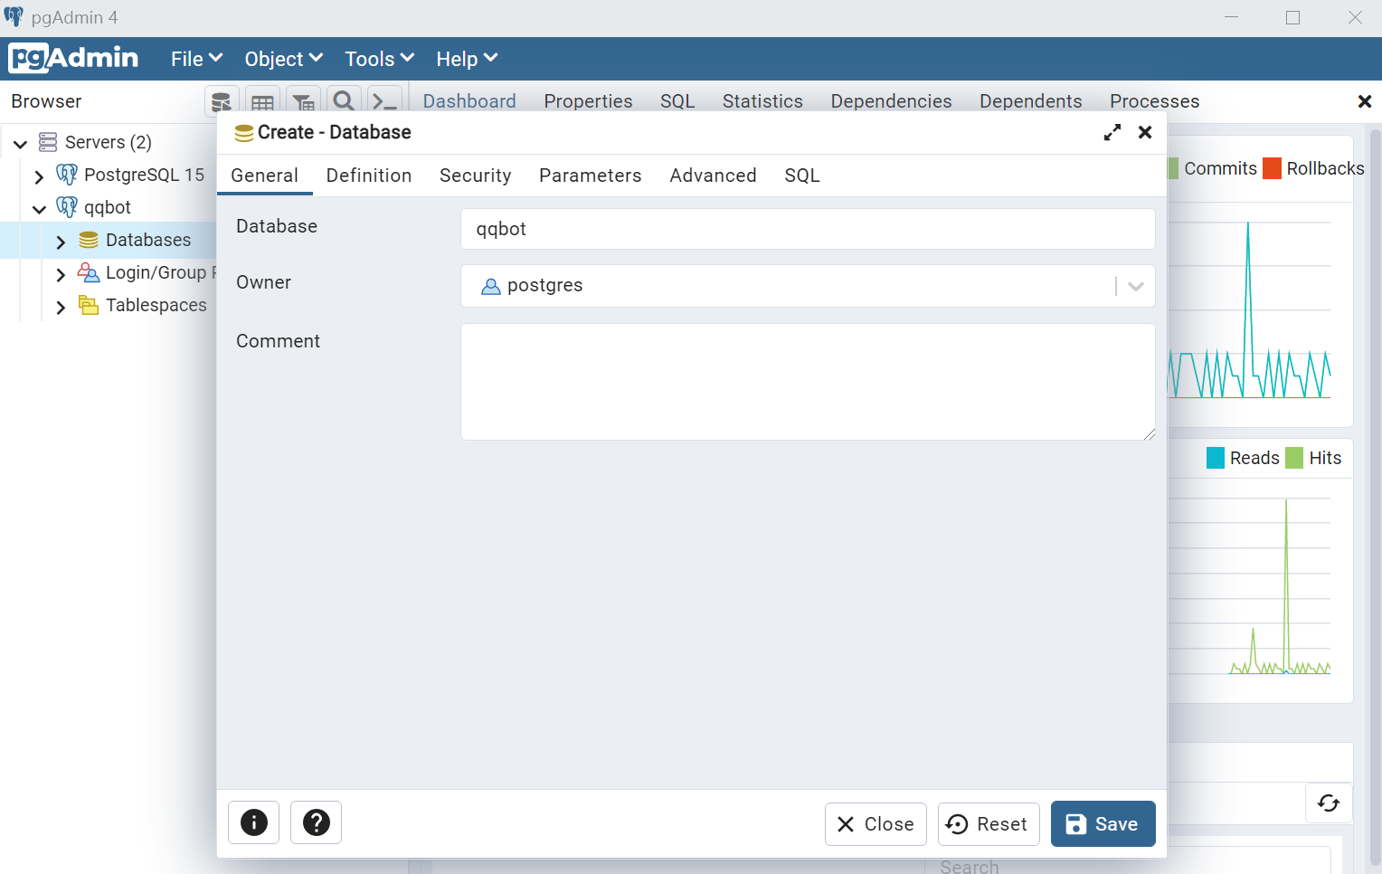
Task: Switch to the Security tab
Action: pos(476,176)
